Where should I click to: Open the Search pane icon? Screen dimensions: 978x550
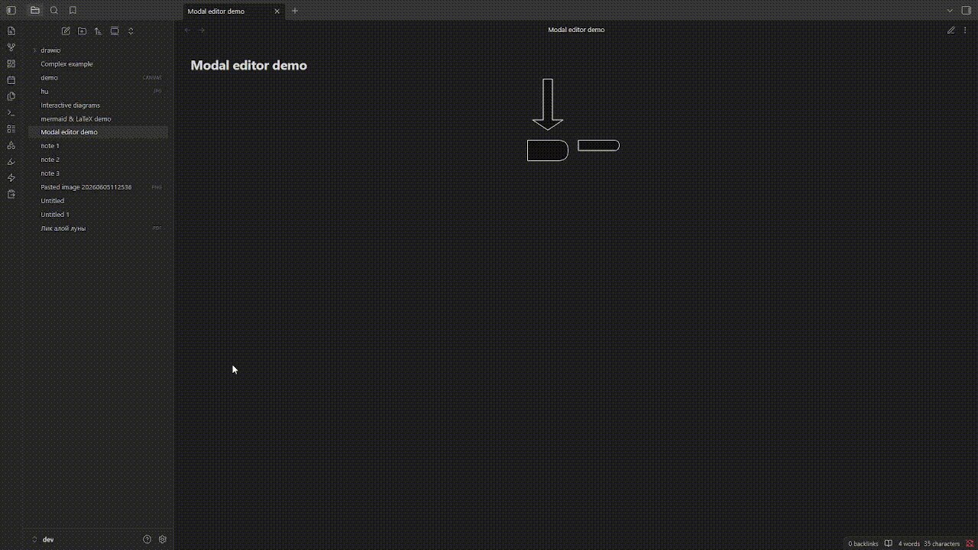(53, 11)
